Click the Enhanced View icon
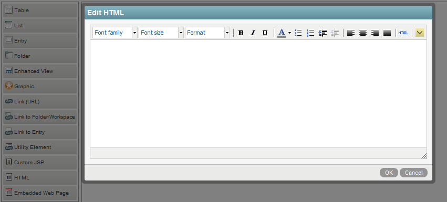Screen dimensions: 447x202 point(9,71)
